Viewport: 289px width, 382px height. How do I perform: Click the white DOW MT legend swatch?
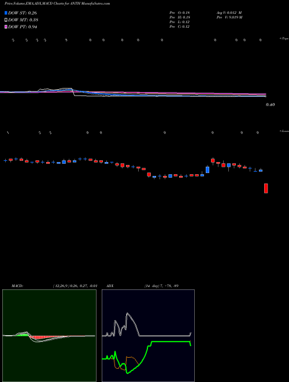tap(6, 20)
